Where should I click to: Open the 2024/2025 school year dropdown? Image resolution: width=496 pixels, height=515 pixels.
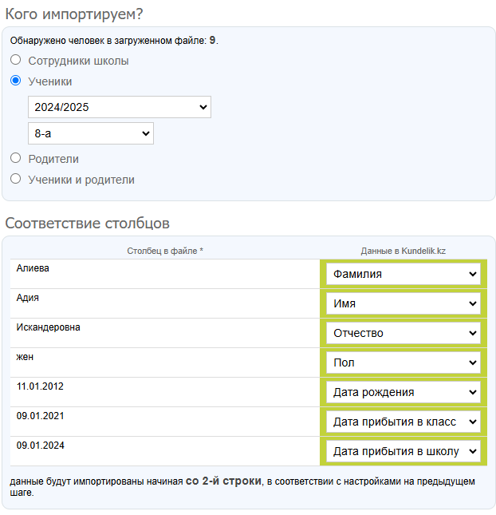pyautogui.click(x=119, y=107)
